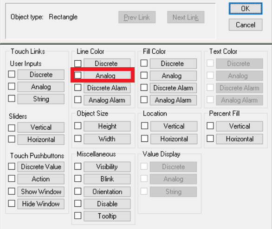
Task: Check User Inputs Analog checkbox
Action: pyautogui.click(x=12, y=86)
